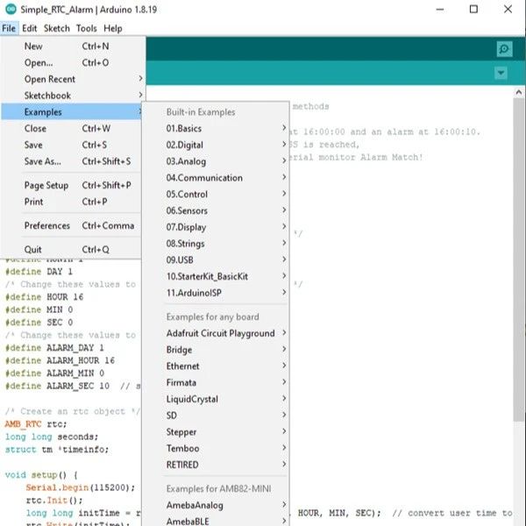Open the 08.Strings submenu
The height and width of the screenshot is (526, 526).
[216, 244]
